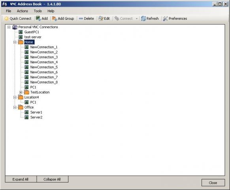Click the Delete toolbar icon

click(x=81, y=19)
